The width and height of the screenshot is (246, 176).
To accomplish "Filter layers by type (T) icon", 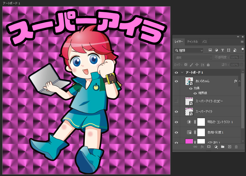I will coord(222,50).
